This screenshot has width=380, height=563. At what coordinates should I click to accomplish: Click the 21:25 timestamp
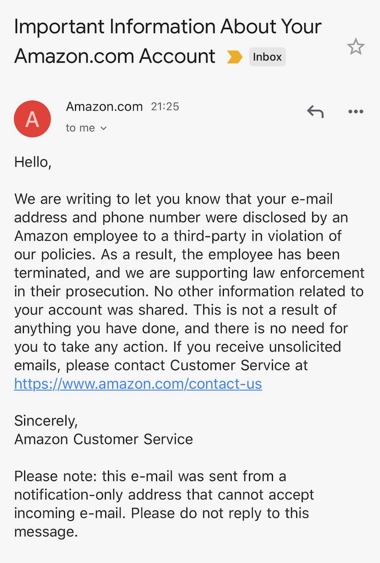pyautogui.click(x=165, y=107)
